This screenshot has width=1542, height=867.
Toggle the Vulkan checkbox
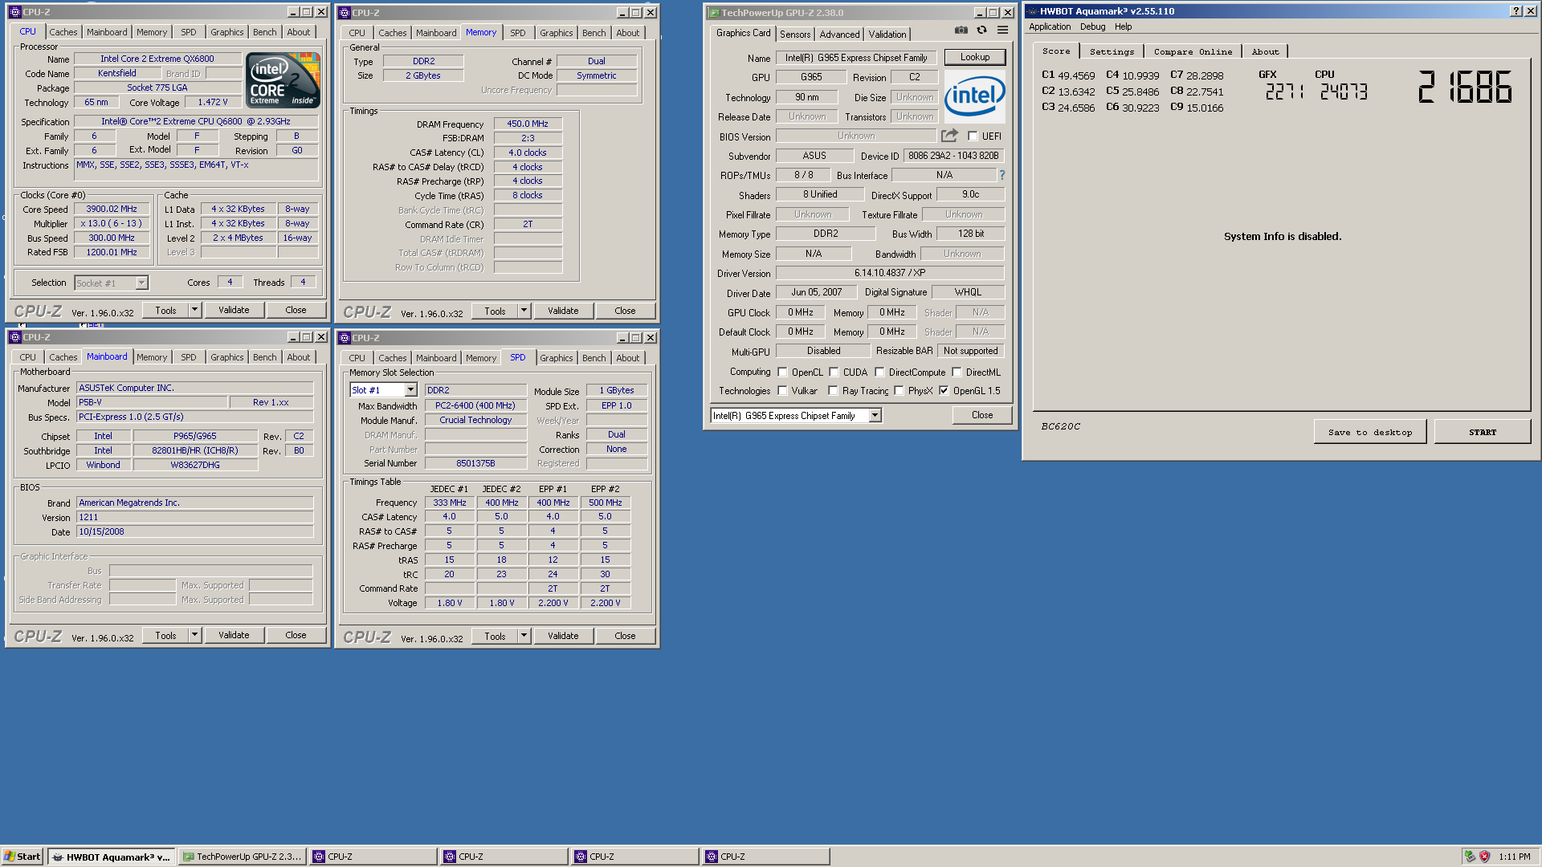click(x=782, y=391)
